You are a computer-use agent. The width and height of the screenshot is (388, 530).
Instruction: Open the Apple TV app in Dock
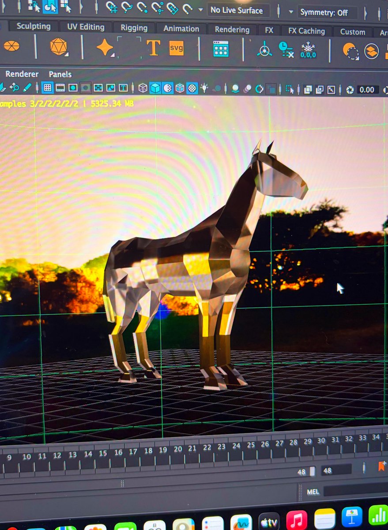coord(269,522)
